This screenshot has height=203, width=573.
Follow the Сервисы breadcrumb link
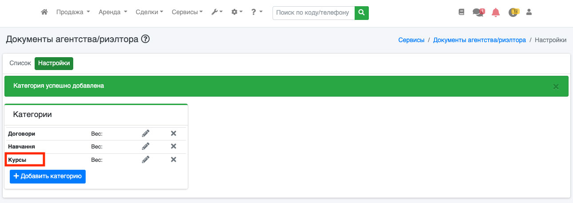(411, 40)
